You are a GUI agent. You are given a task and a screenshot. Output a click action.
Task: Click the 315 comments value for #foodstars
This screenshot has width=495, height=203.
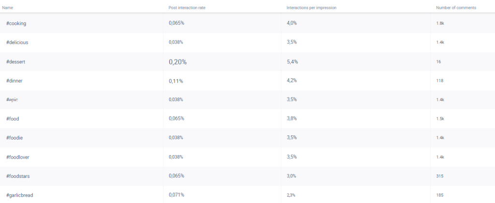[439, 176]
